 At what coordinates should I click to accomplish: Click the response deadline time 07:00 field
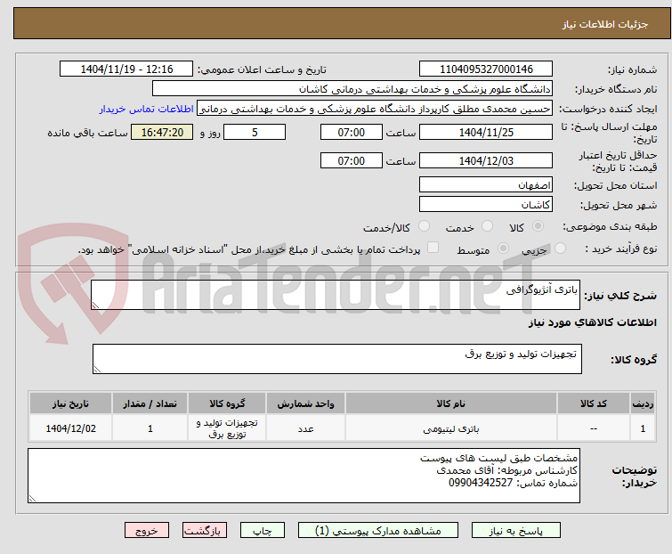352,132
